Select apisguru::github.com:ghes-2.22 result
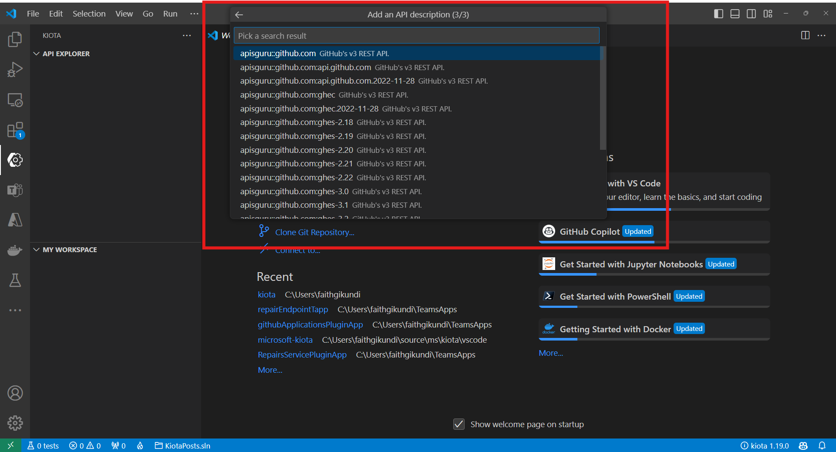 click(x=416, y=177)
